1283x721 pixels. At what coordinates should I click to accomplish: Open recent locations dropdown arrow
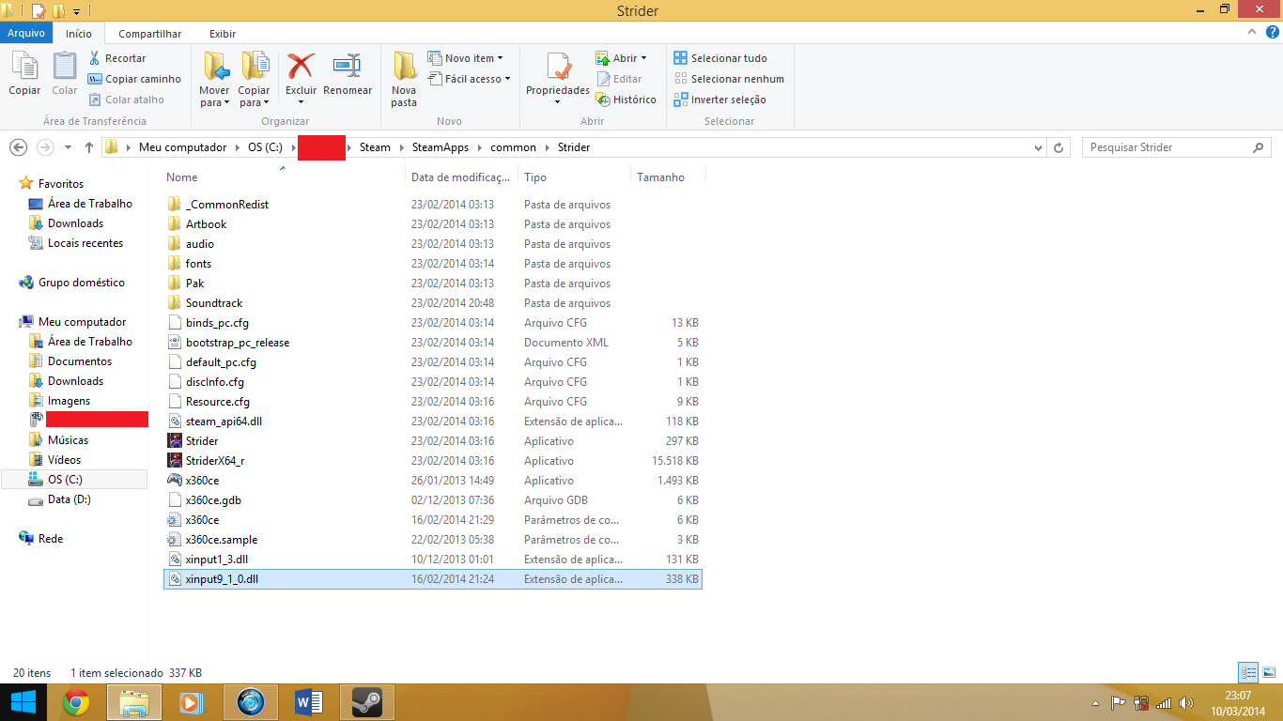pyautogui.click(x=68, y=147)
